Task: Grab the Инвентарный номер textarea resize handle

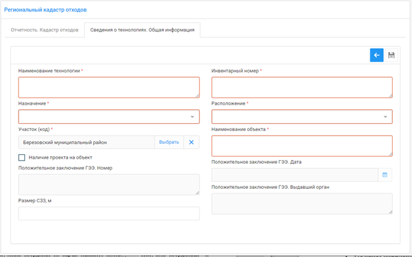Action: pos(390,95)
